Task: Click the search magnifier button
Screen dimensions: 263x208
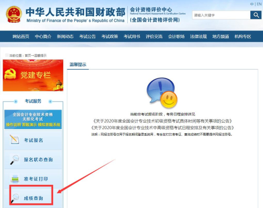Action: tap(256, 15)
